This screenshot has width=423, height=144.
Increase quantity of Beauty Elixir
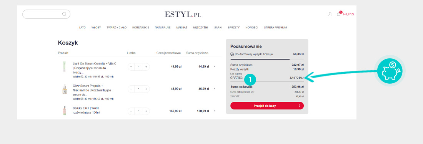pyautogui.click(x=146, y=111)
